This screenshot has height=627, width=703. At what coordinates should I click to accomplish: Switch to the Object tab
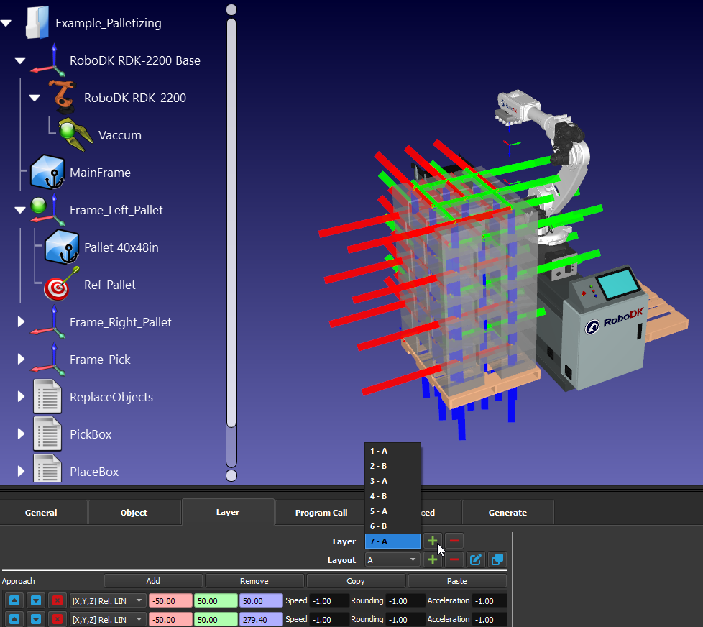[134, 513]
